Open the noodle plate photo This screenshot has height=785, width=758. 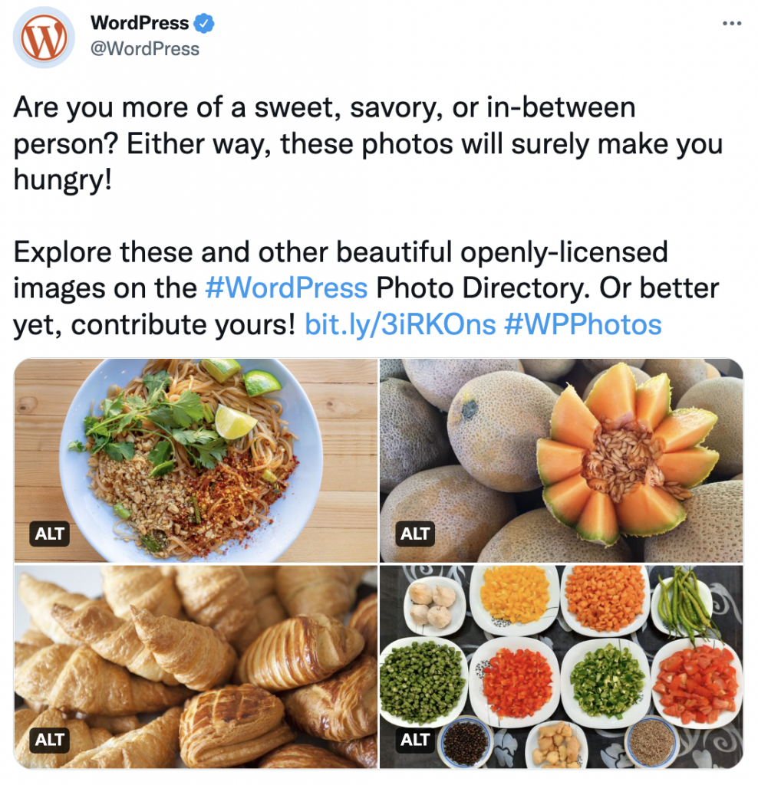click(196, 461)
